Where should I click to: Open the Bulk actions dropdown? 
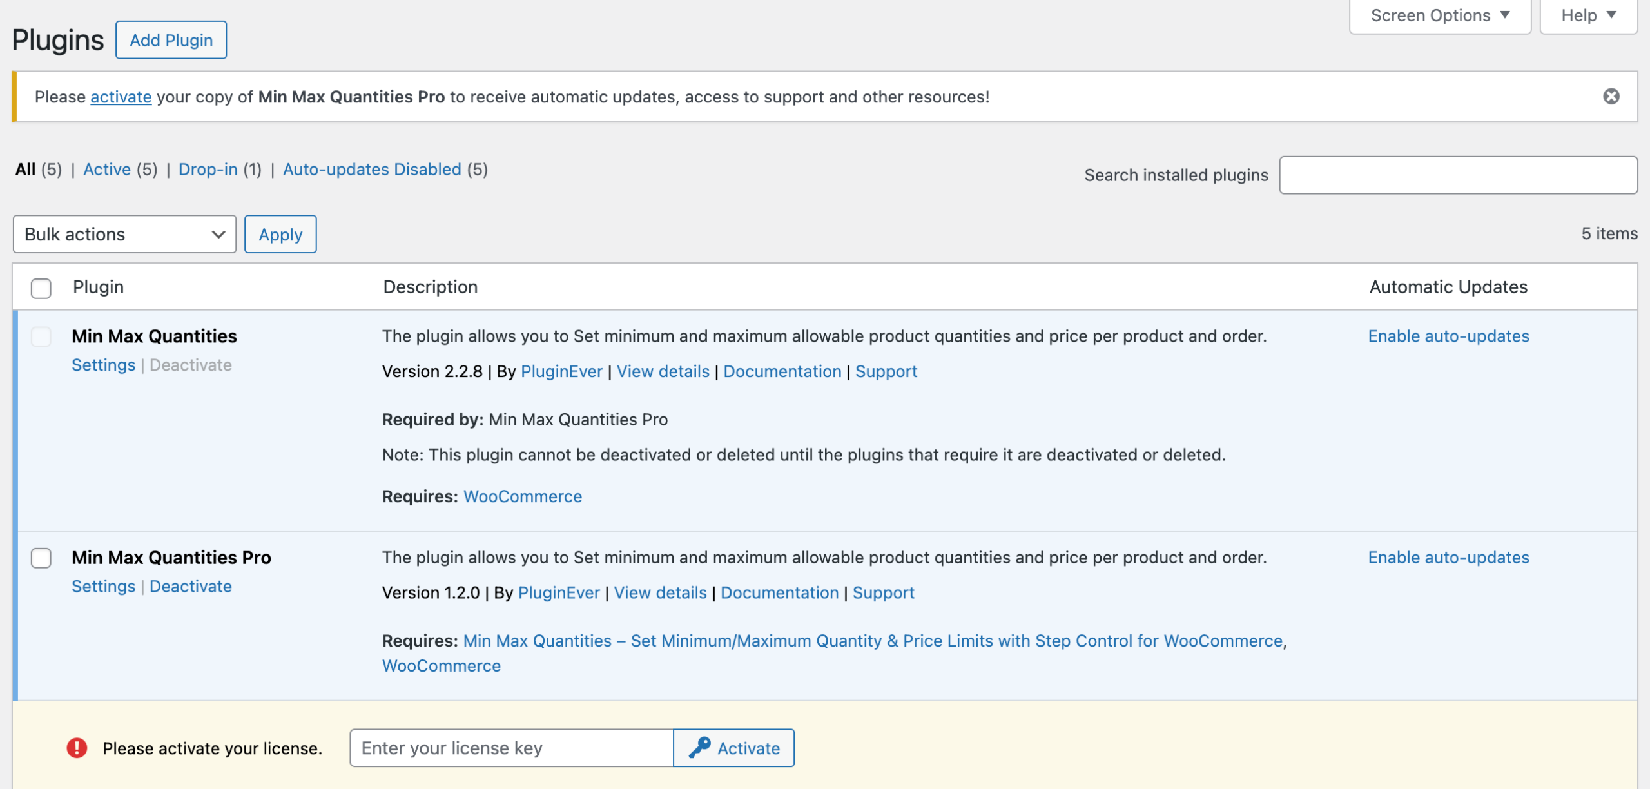pyautogui.click(x=124, y=234)
